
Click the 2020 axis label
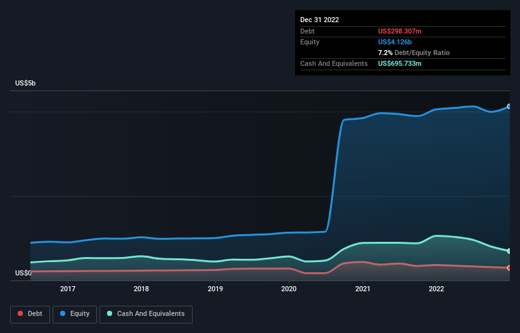289,289
